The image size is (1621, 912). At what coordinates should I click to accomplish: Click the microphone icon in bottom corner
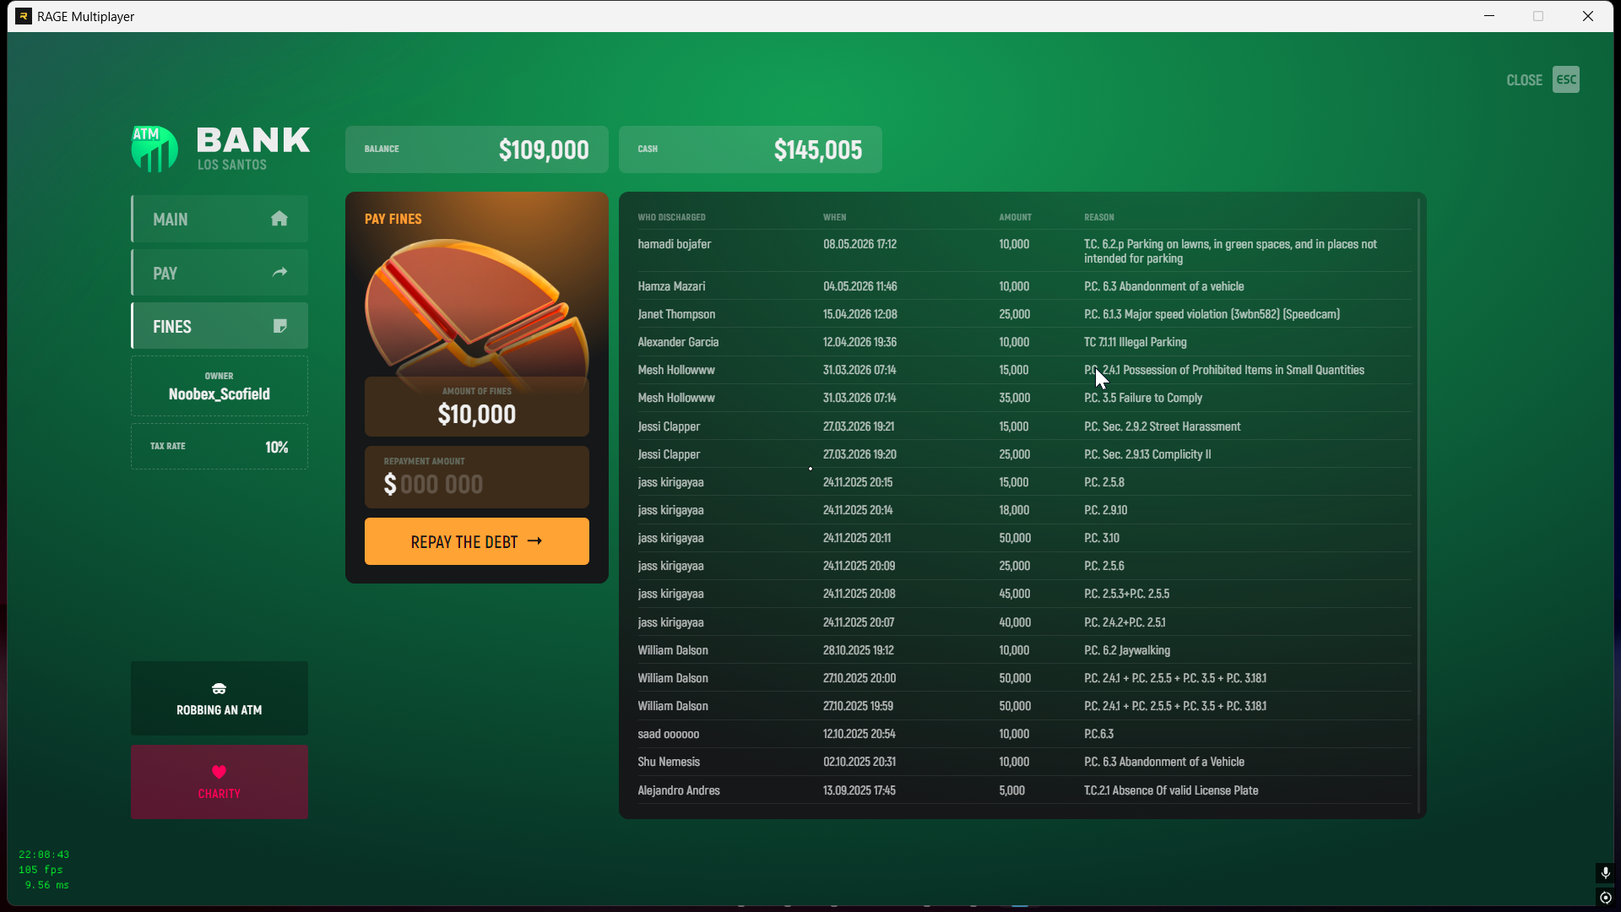1605,872
